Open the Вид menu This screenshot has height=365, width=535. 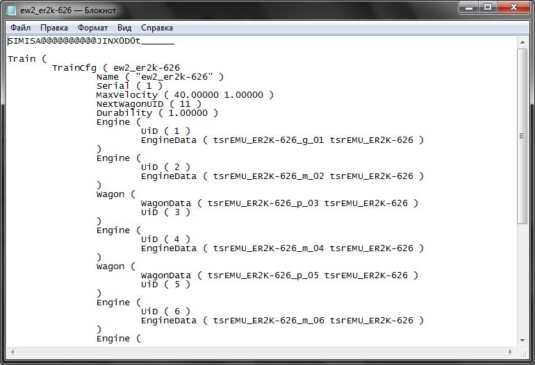(124, 28)
